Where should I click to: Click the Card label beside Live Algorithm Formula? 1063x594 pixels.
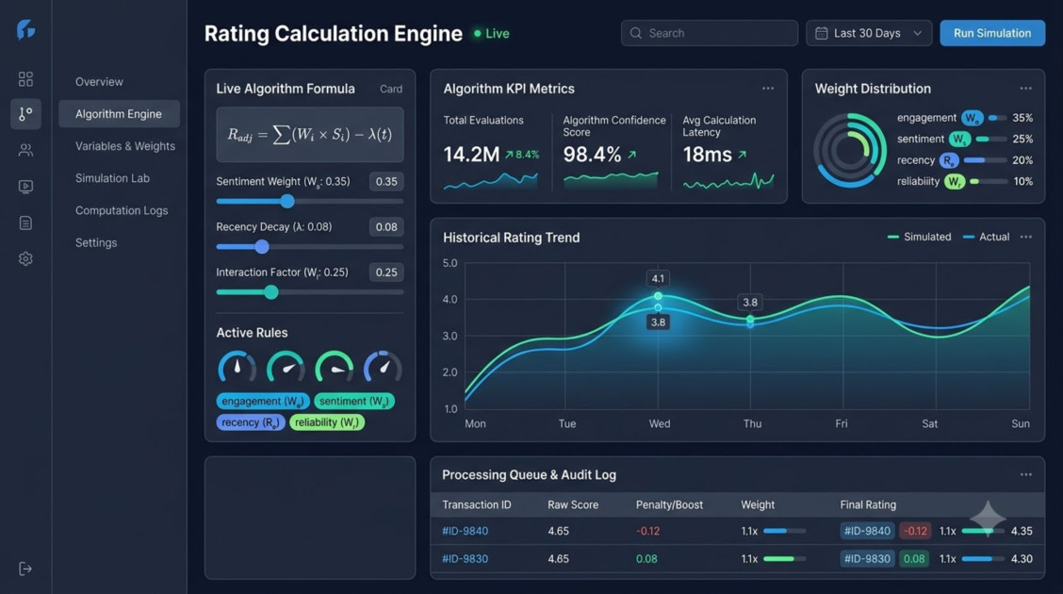tap(391, 89)
